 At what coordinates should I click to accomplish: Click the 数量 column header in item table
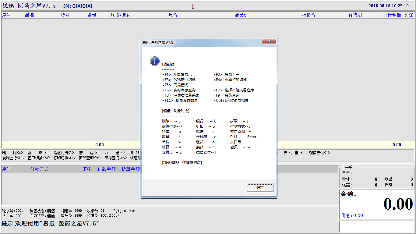tap(92, 15)
